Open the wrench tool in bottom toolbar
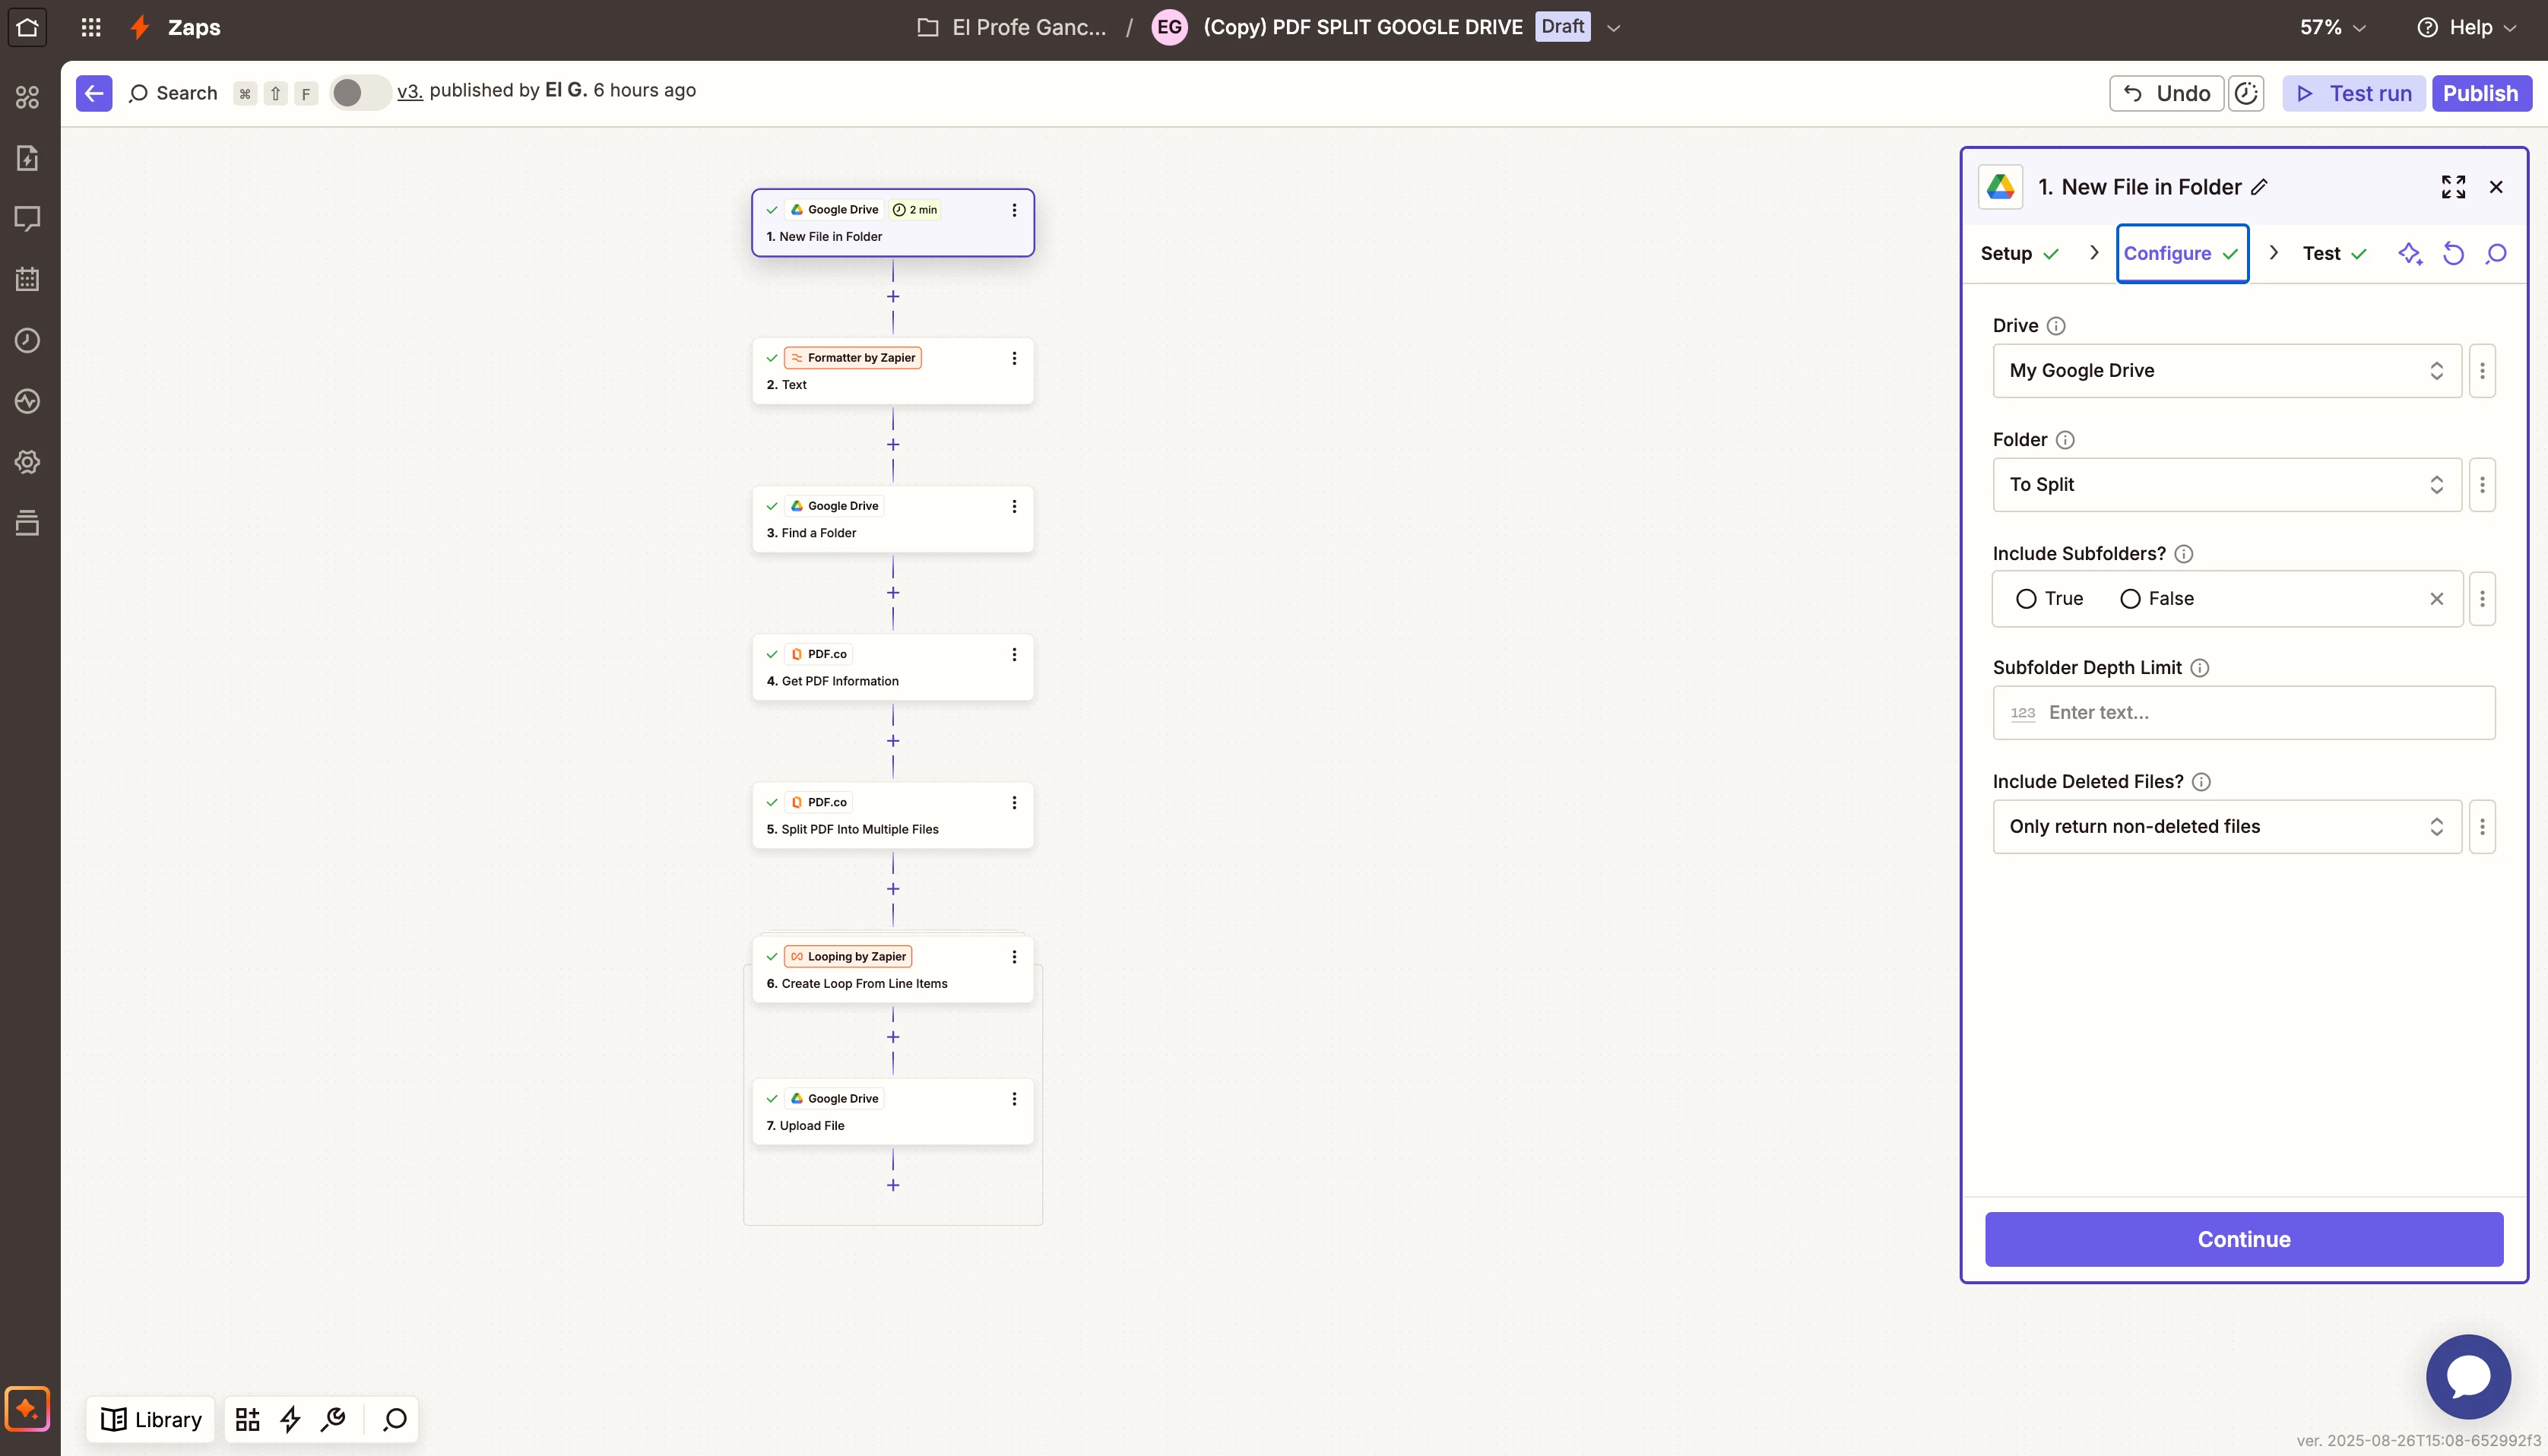 [x=333, y=1419]
